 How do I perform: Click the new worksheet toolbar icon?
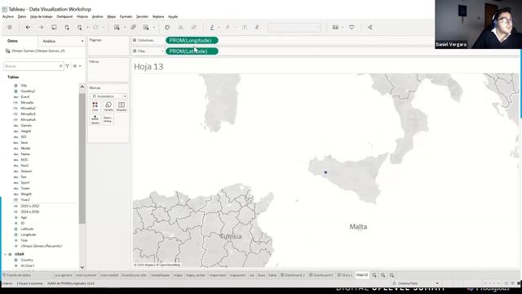pos(117,27)
